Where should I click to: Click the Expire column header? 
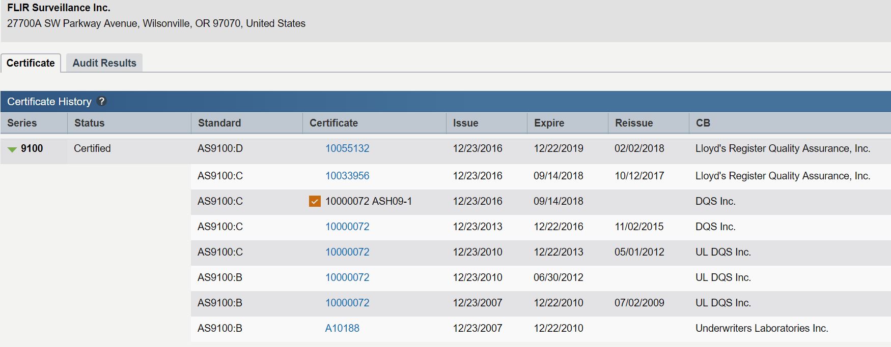(x=549, y=123)
